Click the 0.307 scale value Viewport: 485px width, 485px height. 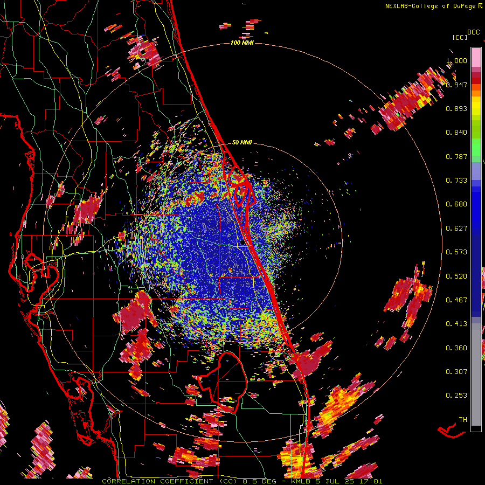456,372
